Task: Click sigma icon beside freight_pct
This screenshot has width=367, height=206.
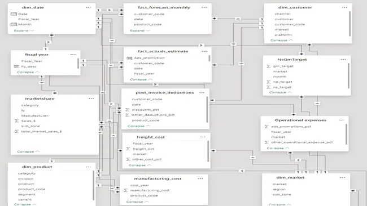Action: coord(128,149)
